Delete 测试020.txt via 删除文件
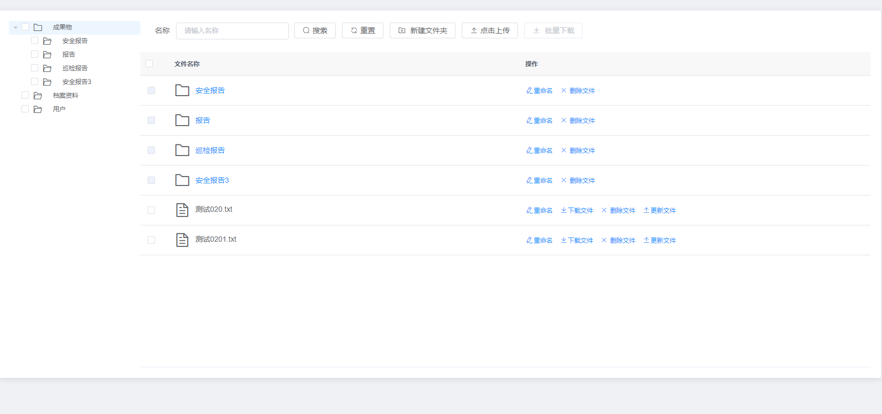The image size is (882, 414). tap(618, 211)
